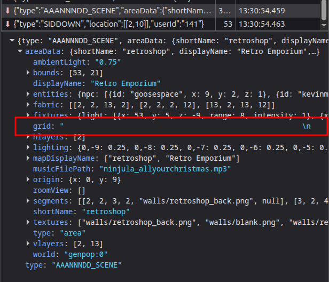Image resolution: width=329 pixels, height=282 pixels.
Task: Expand the bounds array
Action: pyautogui.click(x=28, y=73)
